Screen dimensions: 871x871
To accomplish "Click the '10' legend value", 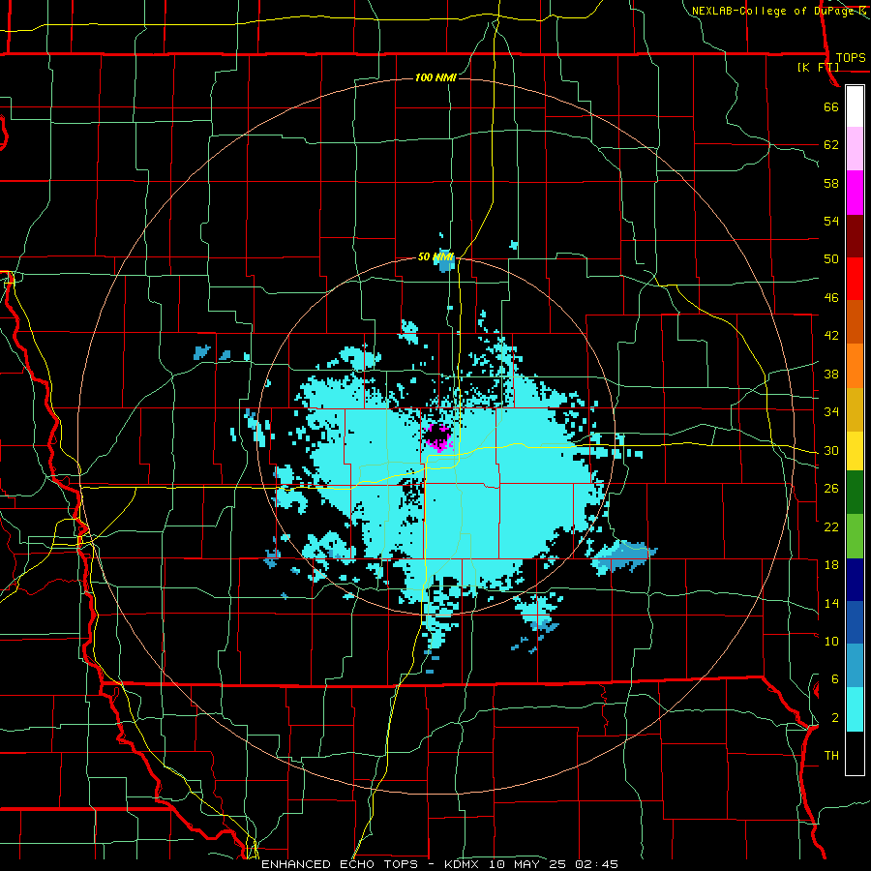I will [831, 642].
